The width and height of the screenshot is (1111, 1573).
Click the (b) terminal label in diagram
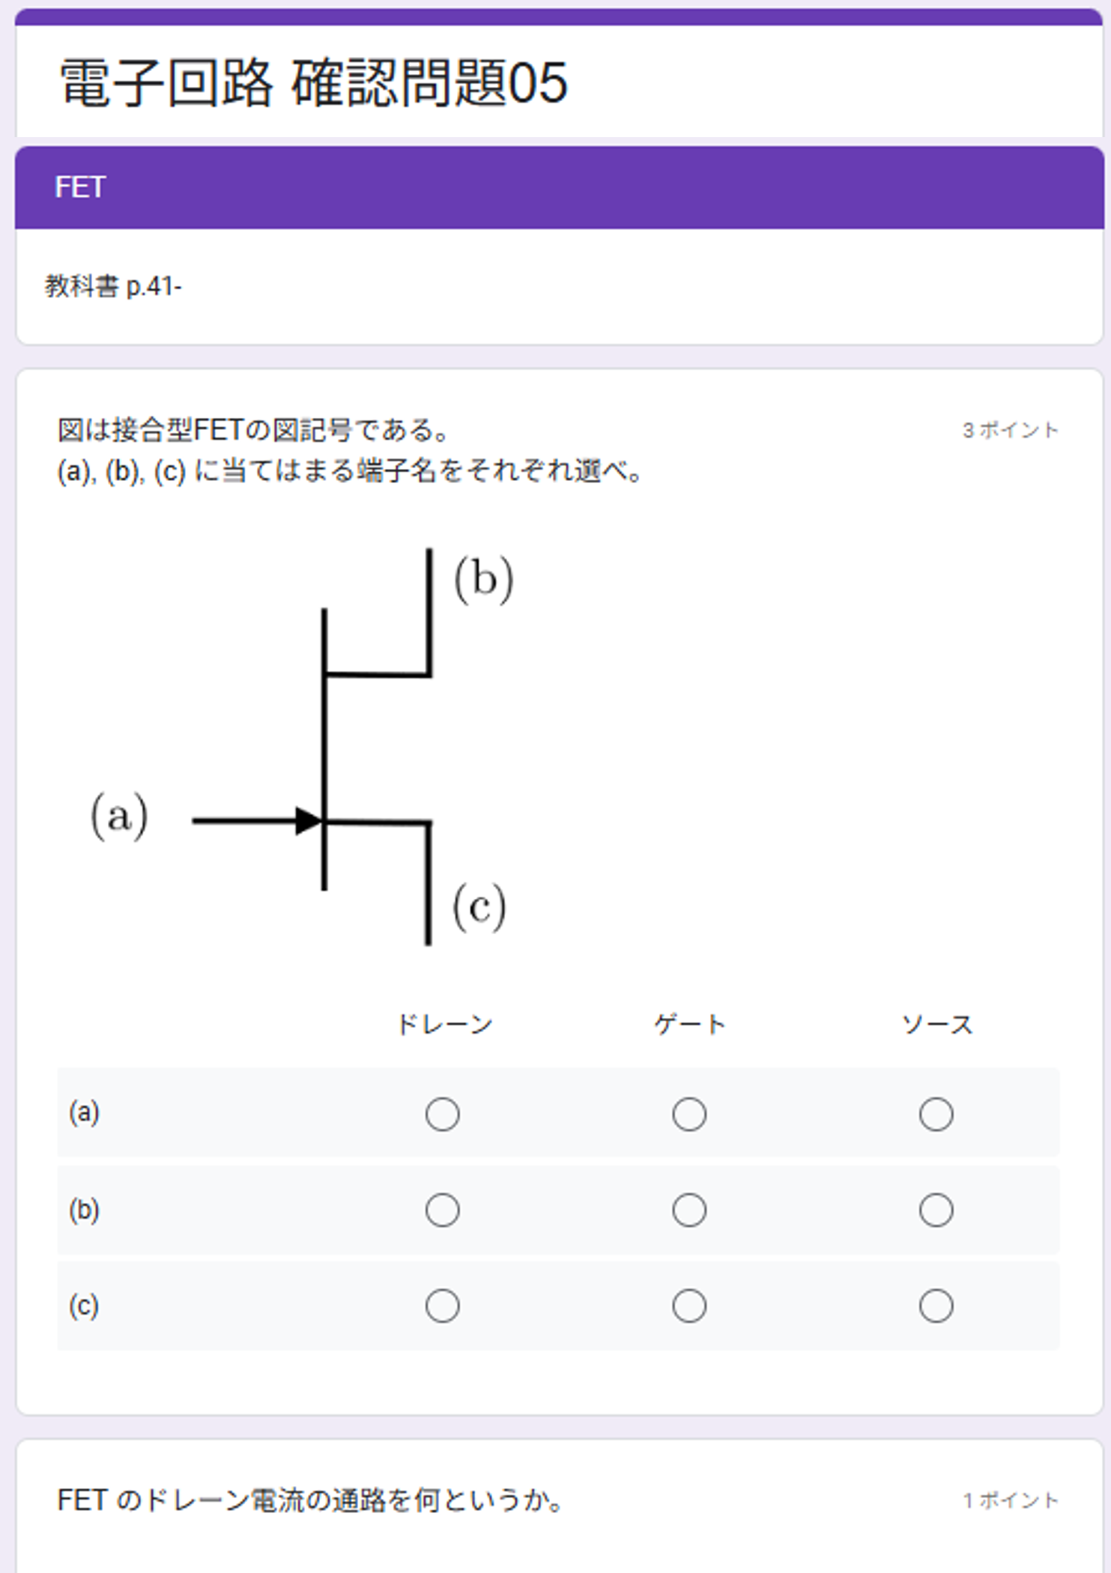tap(484, 579)
